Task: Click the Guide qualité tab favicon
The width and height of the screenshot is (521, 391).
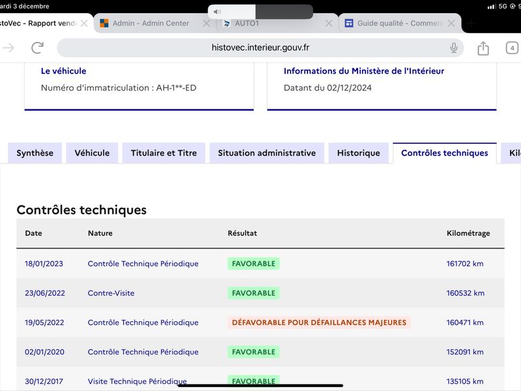Action: [349, 23]
